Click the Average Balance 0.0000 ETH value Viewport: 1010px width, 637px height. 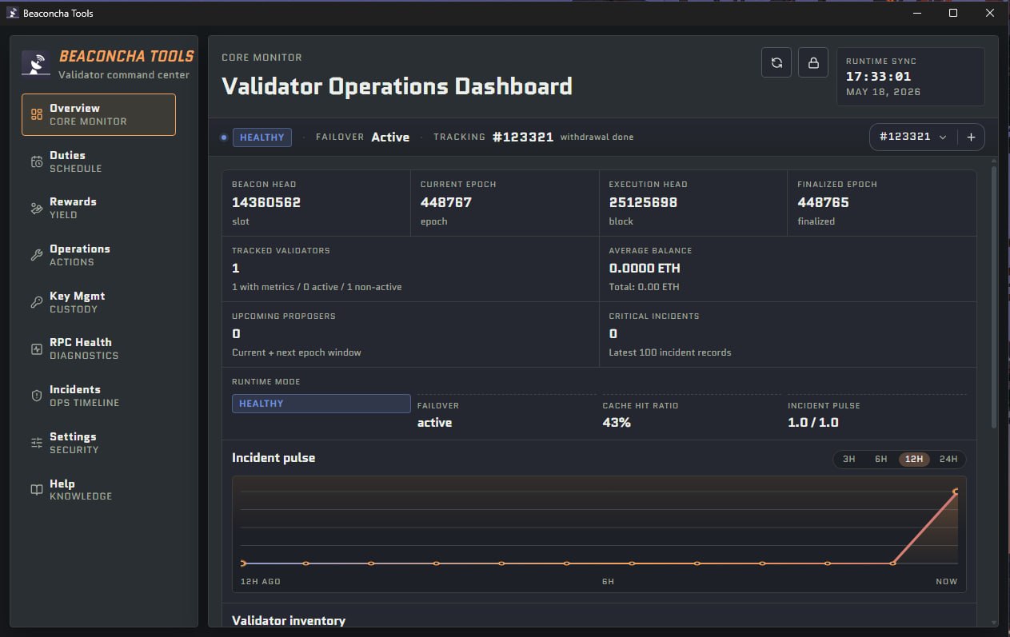tap(645, 269)
